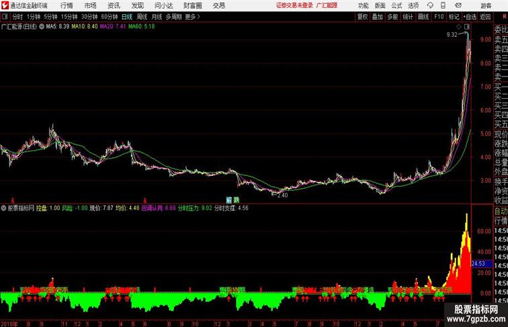Click the red R icon at top right
Image resolution: width=508 pixels, height=327 pixels.
(x=505, y=17)
